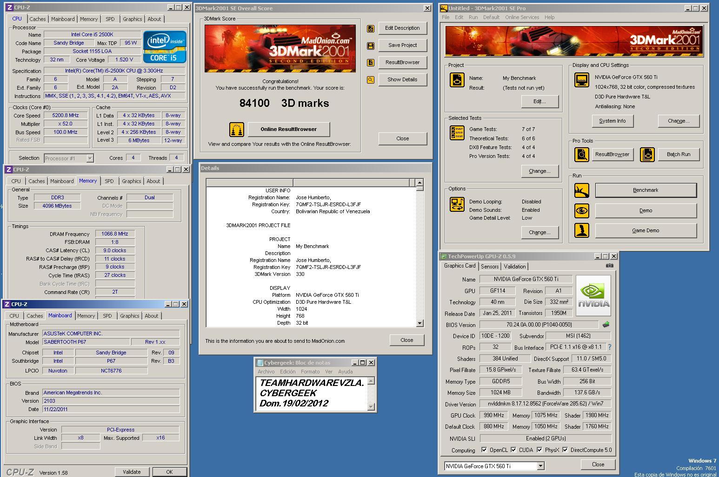
Task: Click the Close button in GPU-Z
Action: pos(598,464)
